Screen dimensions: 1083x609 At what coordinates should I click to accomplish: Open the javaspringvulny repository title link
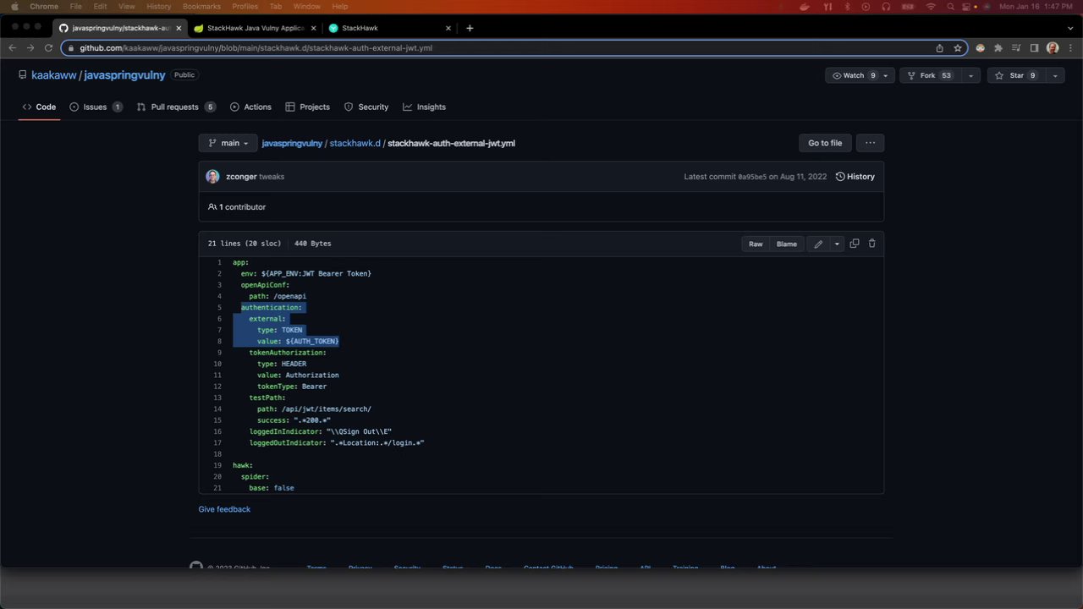[124, 75]
